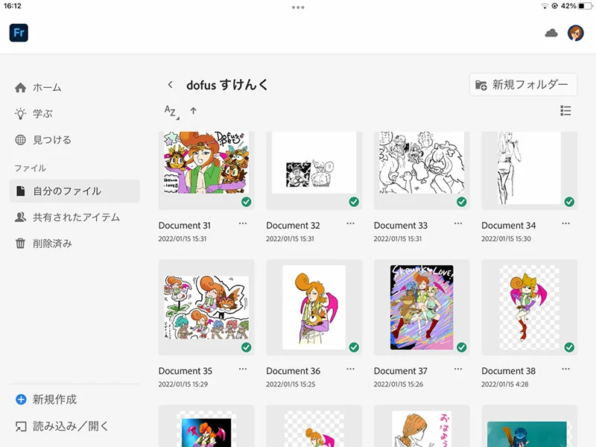Viewport: 596px width, 447px height.
Task: Expand more menu for Document 37
Action: (458, 369)
